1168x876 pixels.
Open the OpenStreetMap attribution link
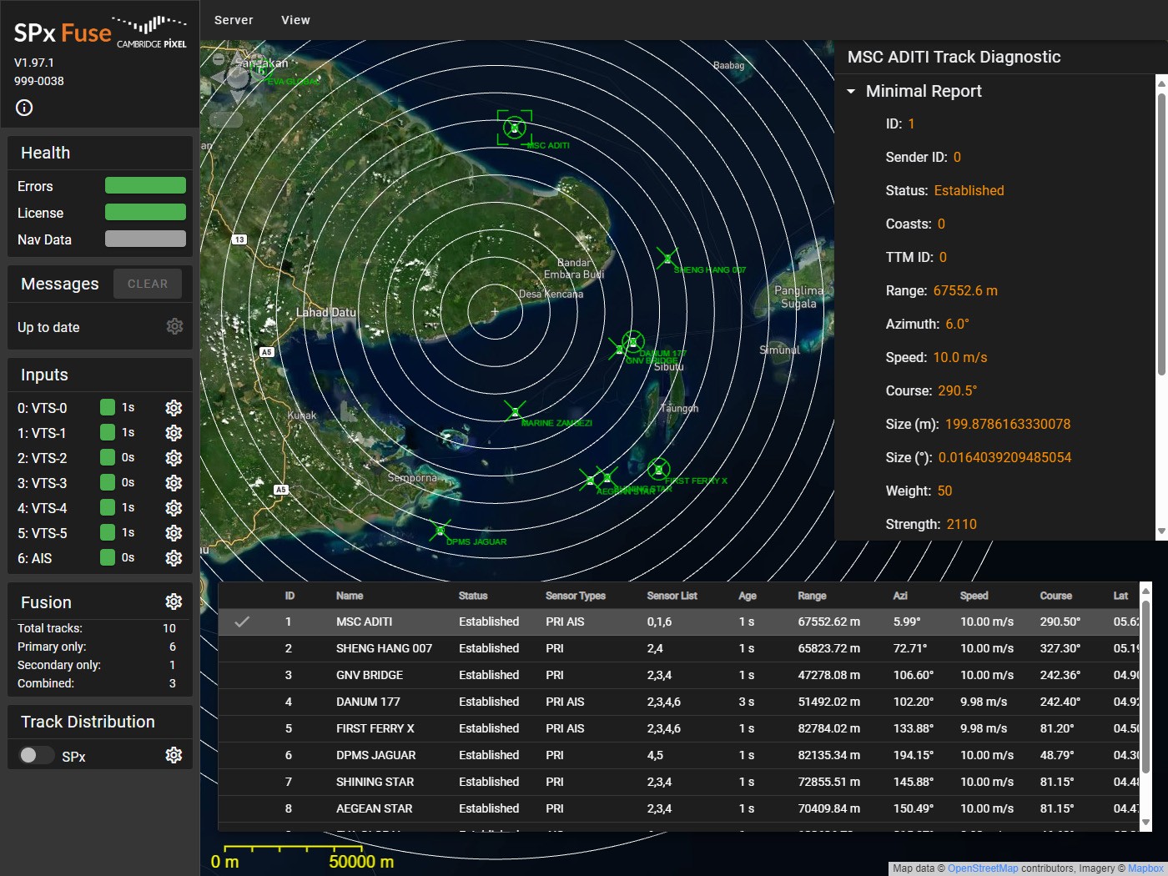[x=983, y=868]
